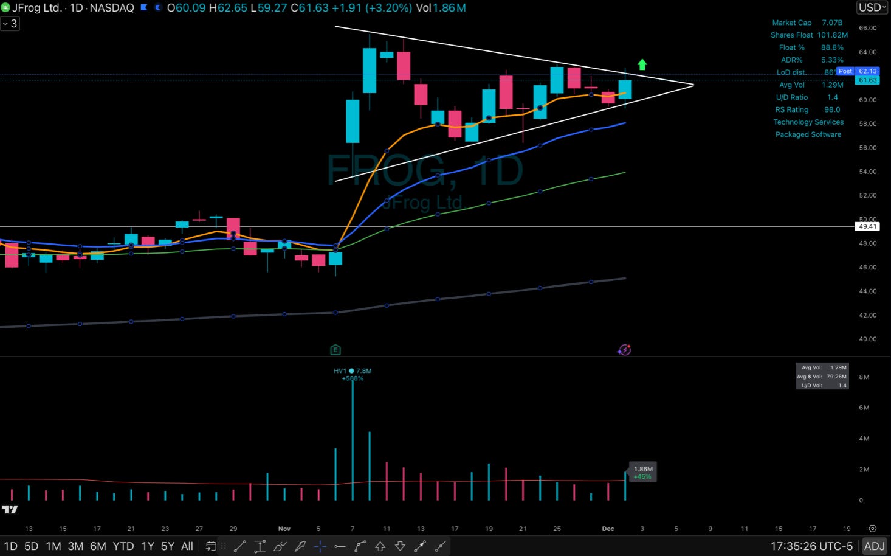Set range to 1Y
This screenshot has height=556, width=891.
pos(148,546)
